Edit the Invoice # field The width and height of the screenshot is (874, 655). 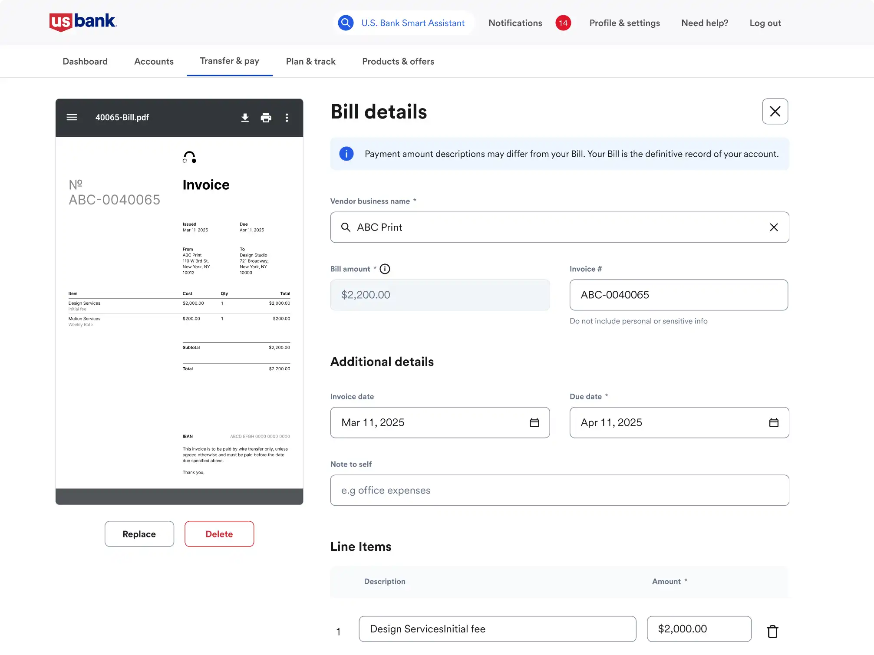pos(678,295)
